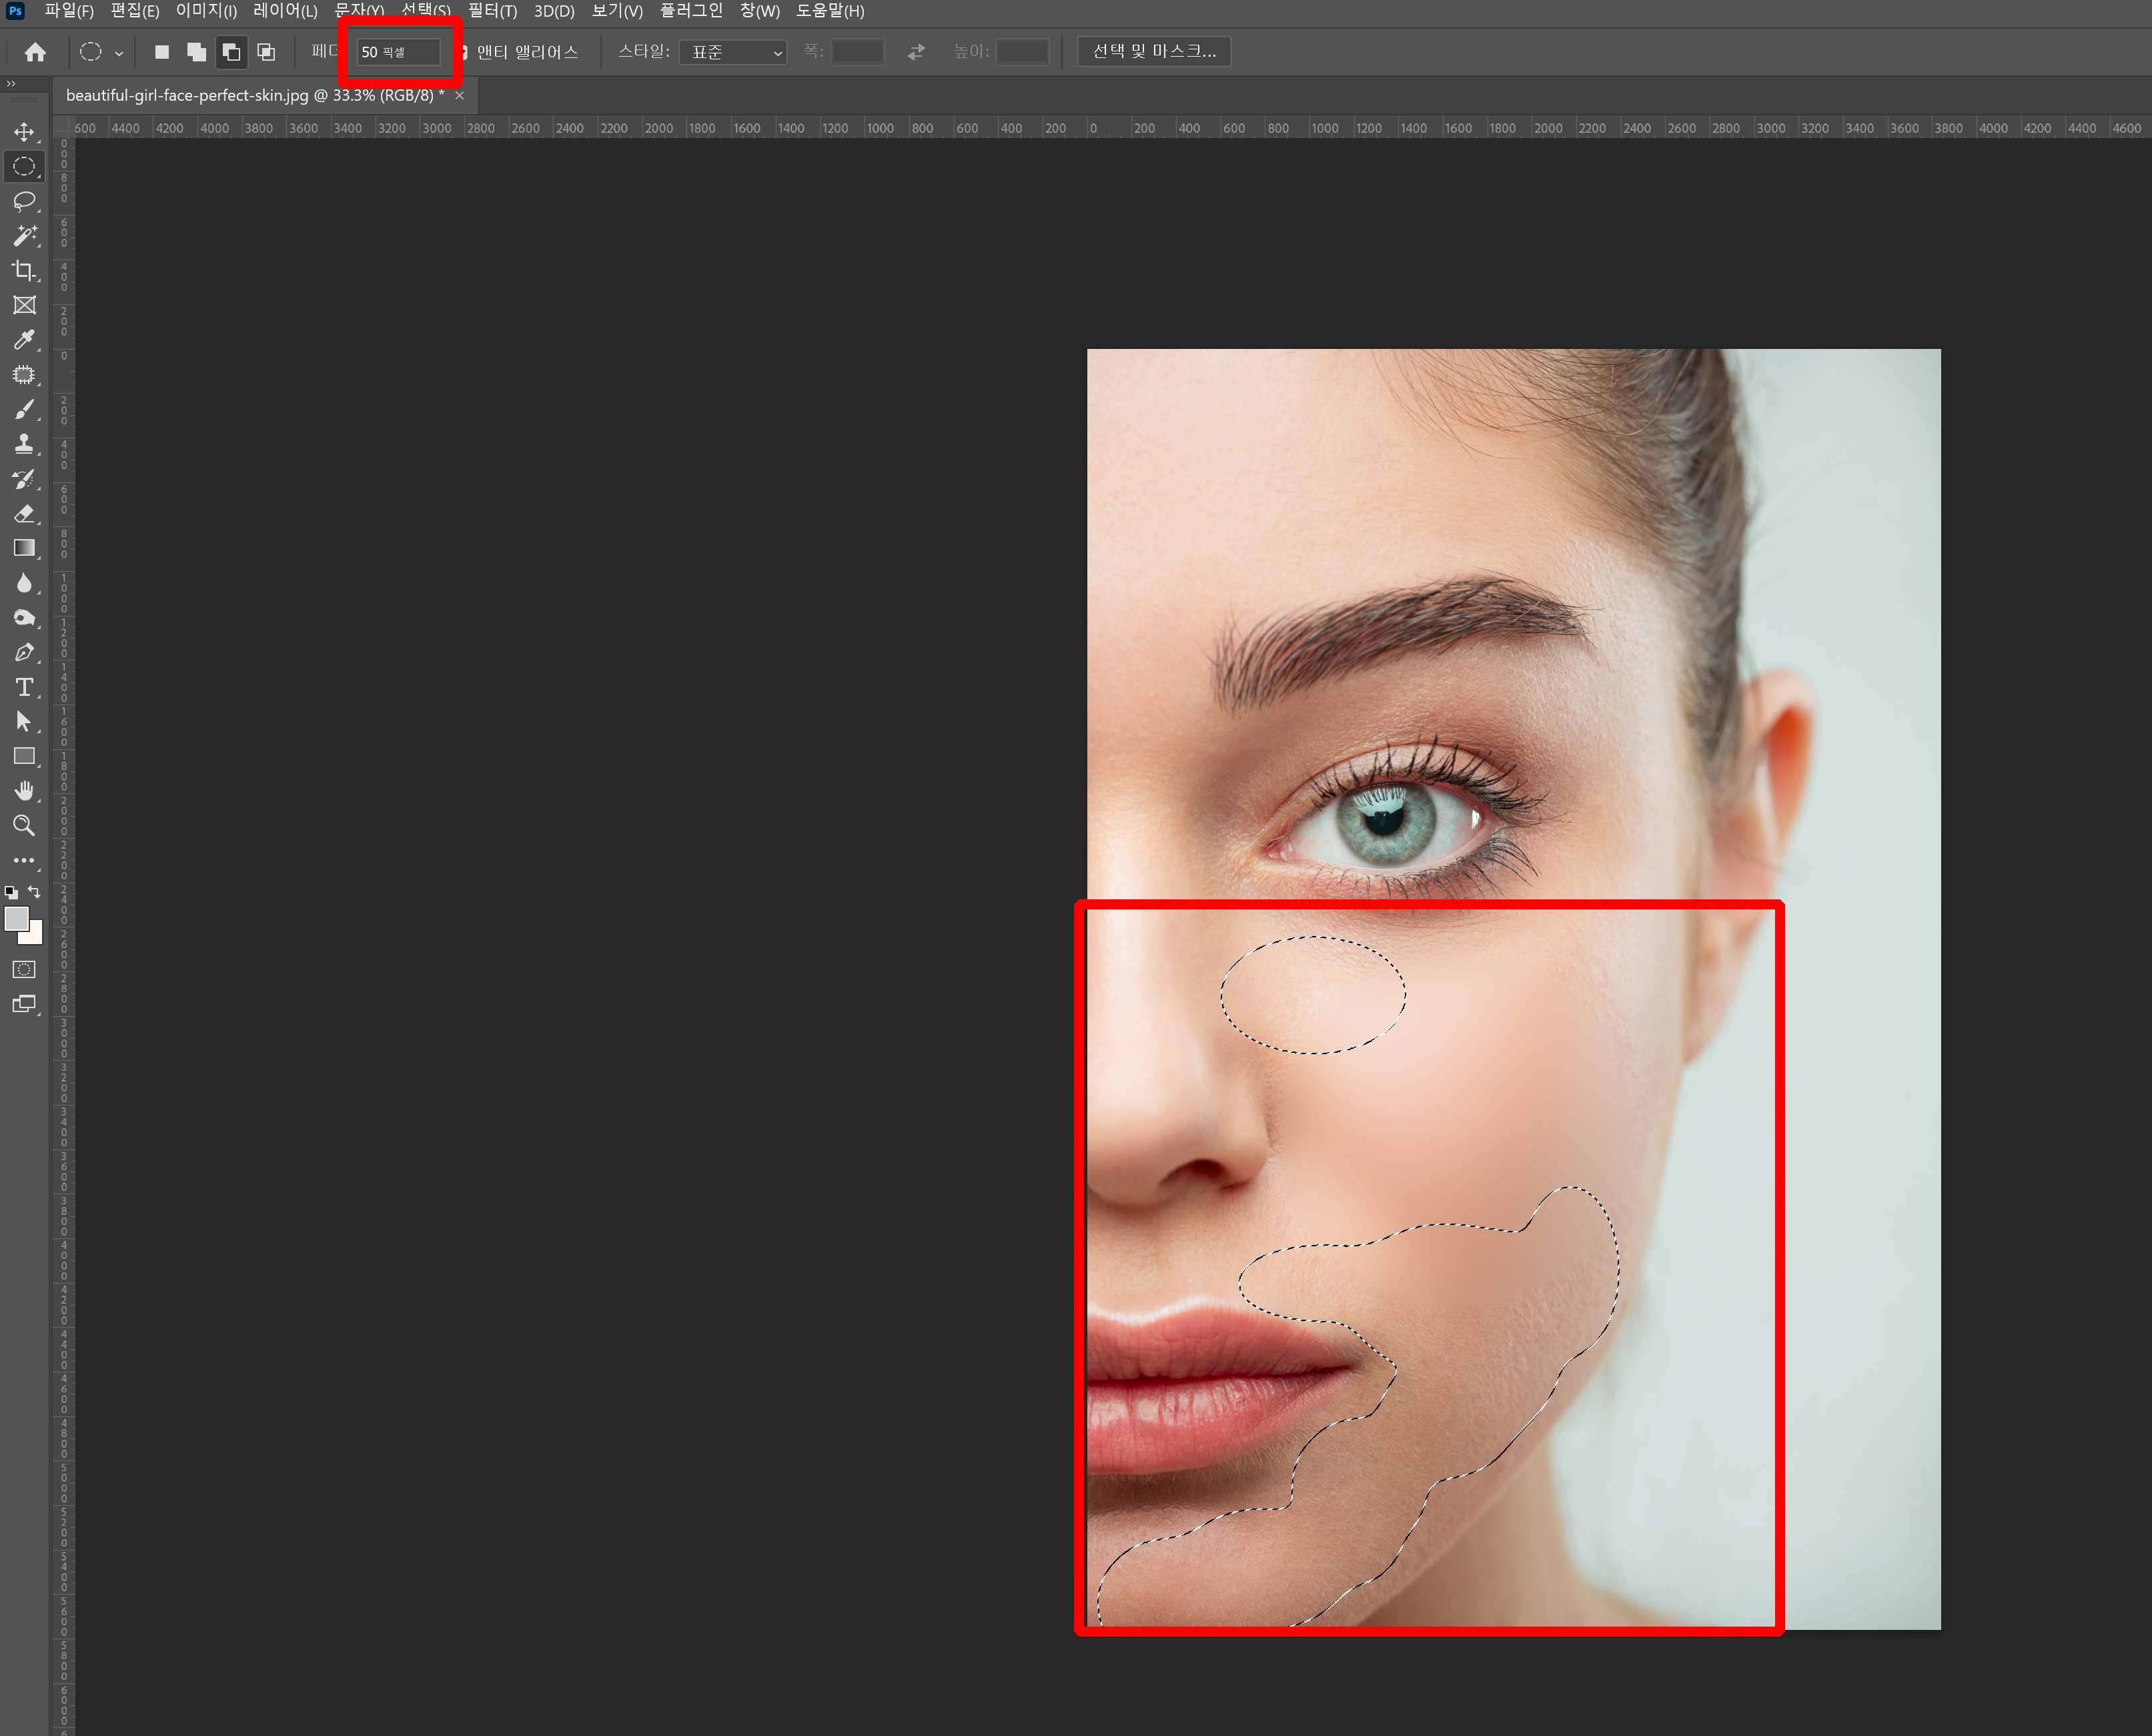Click the foreground color swatch
Screen dimensions: 2152x1736
pos(15,918)
